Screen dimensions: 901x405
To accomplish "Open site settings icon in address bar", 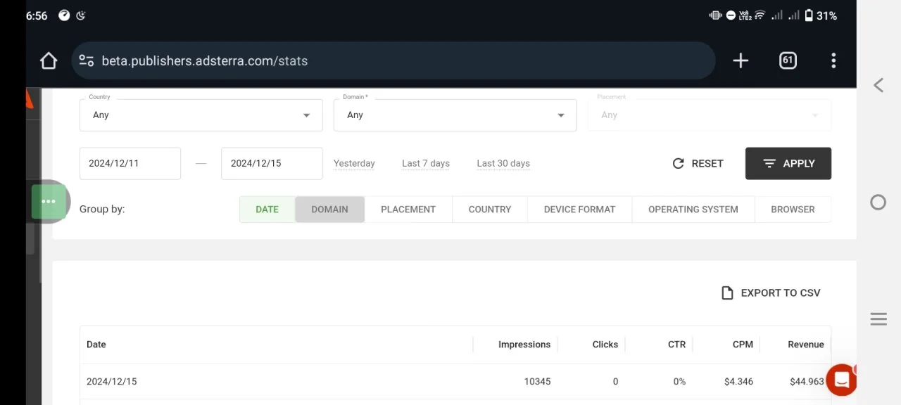I will coord(86,60).
